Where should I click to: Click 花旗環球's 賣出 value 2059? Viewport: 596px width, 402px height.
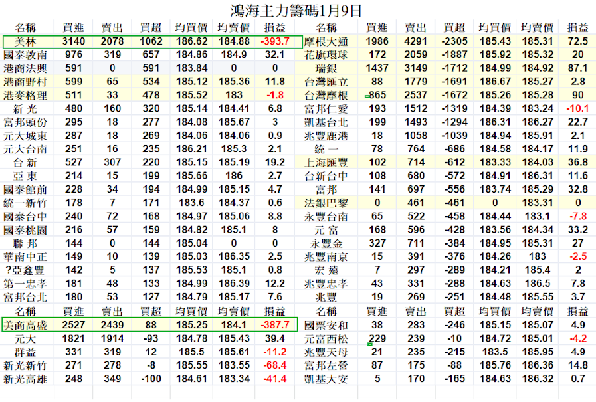point(415,54)
